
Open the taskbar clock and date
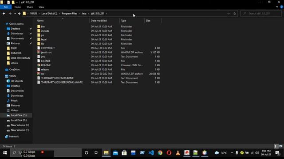[x=266, y=153]
